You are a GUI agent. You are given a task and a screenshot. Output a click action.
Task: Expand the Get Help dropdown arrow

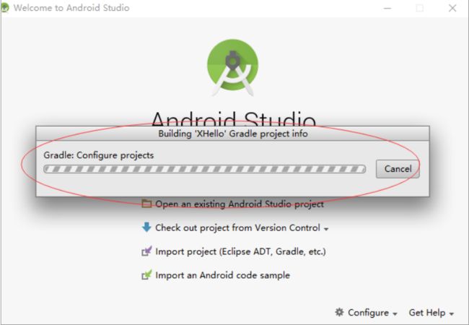click(452, 314)
